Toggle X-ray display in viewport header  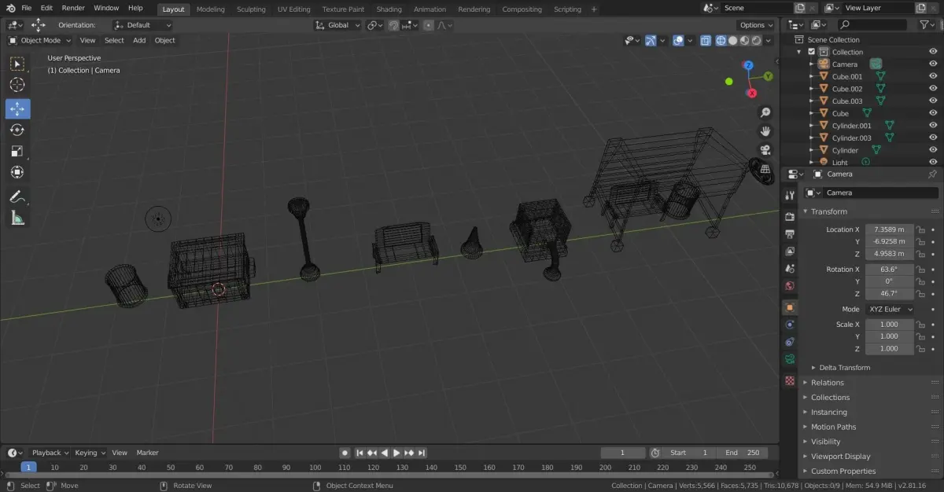click(706, 41)
